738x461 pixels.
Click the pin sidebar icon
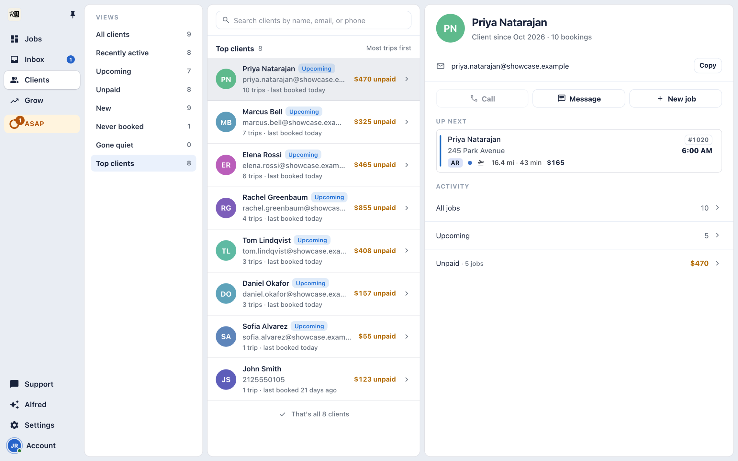point(73,15)
